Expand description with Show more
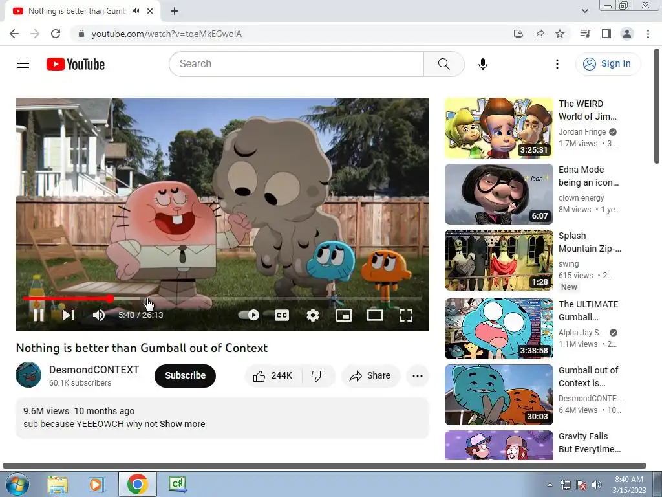Image resolution: width=662 pixels, height=497 pixels. [182, 424]
